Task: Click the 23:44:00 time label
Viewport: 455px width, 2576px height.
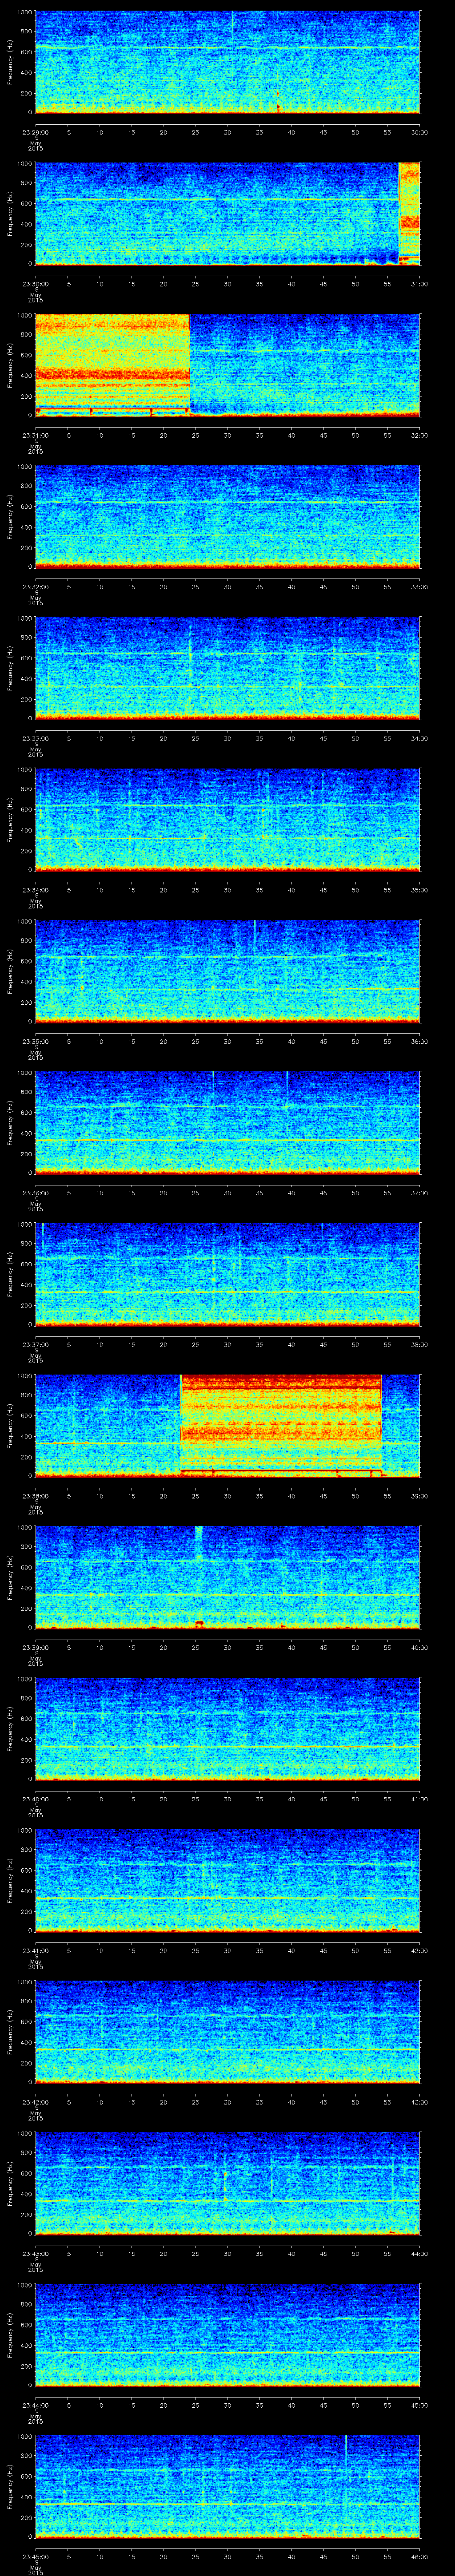Action: [35, 2405]
